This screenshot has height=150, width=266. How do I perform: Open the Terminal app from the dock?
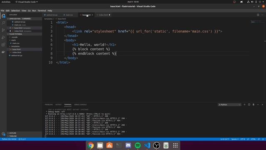(x=119, y=145)
